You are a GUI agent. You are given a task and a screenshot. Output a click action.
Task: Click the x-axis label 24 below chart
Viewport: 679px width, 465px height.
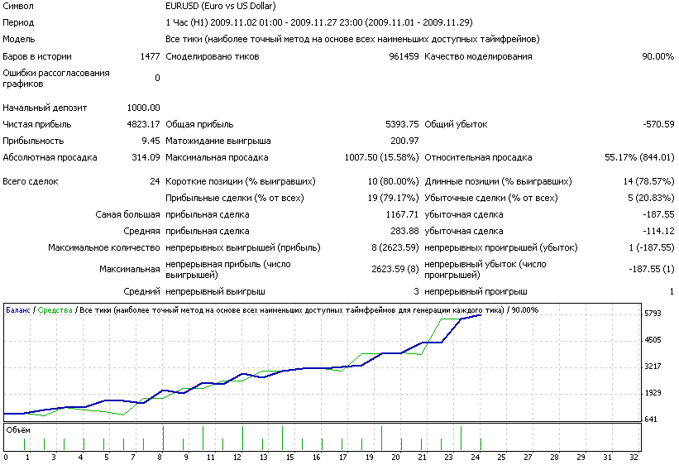click(x=475, y=457)
